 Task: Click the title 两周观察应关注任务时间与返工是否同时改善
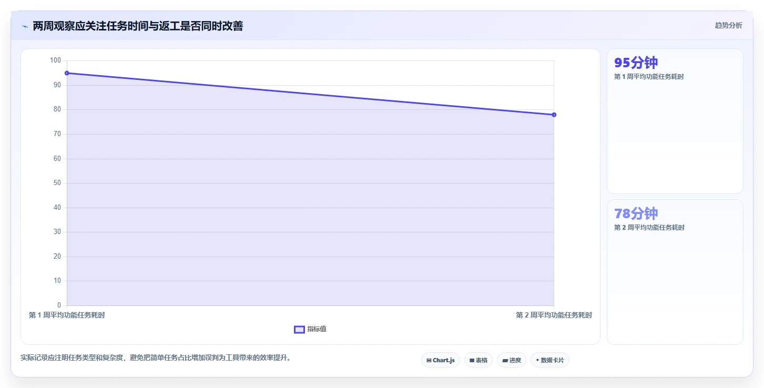(138, 26)
